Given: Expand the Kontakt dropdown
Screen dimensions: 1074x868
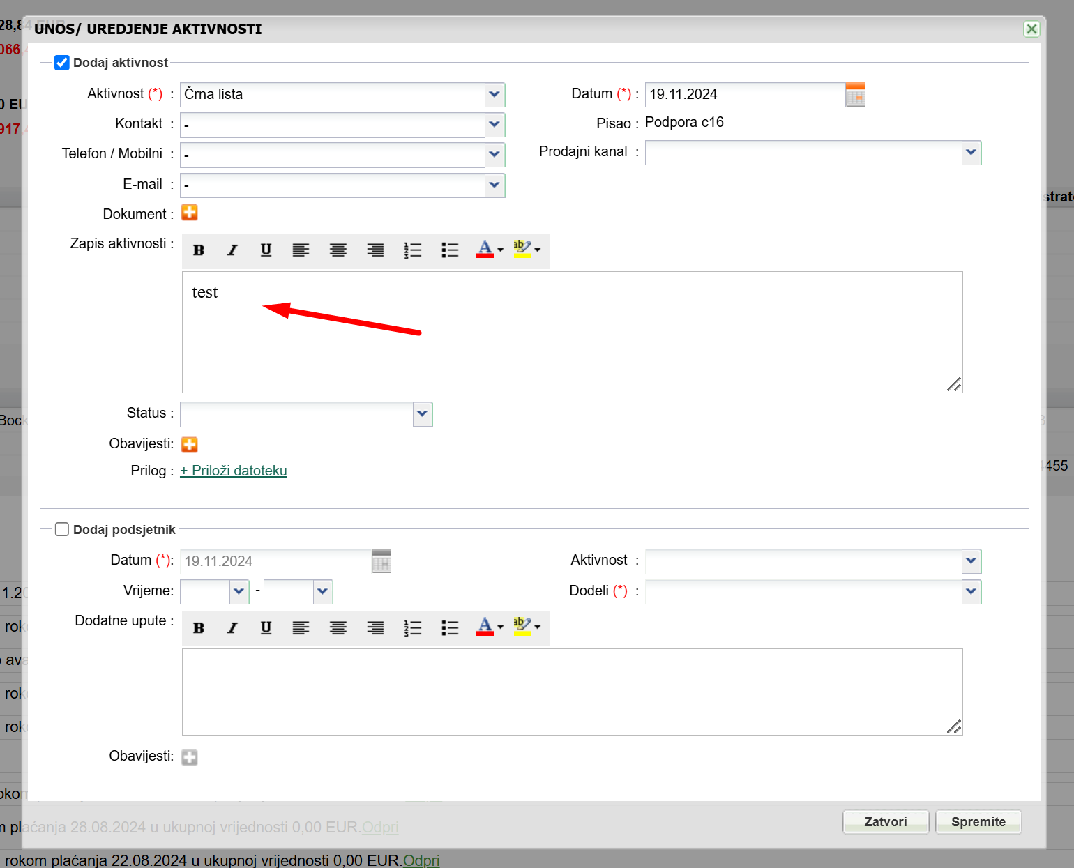Looking at the screenshot, I should [494, 125].
